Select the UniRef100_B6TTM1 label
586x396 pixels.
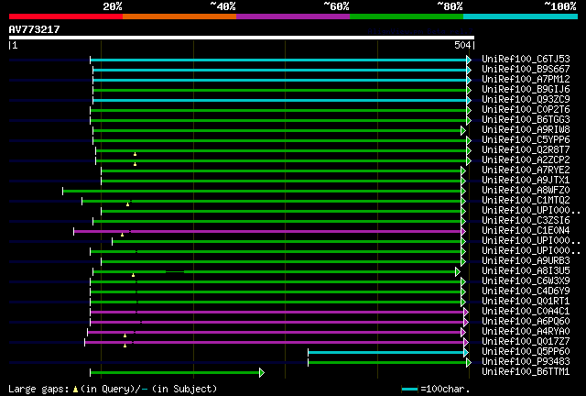click(x=526, y=372)
